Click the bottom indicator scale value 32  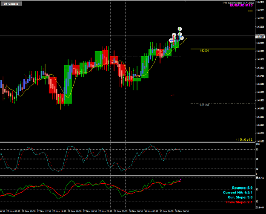[x=257, y=202]
